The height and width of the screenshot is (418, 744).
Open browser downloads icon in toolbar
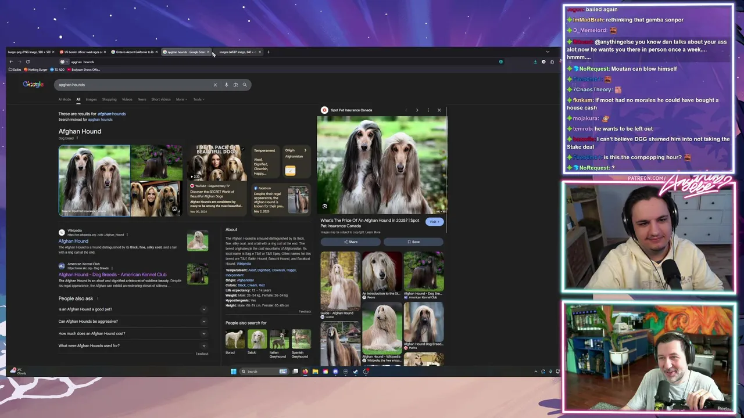coord(535,62)
